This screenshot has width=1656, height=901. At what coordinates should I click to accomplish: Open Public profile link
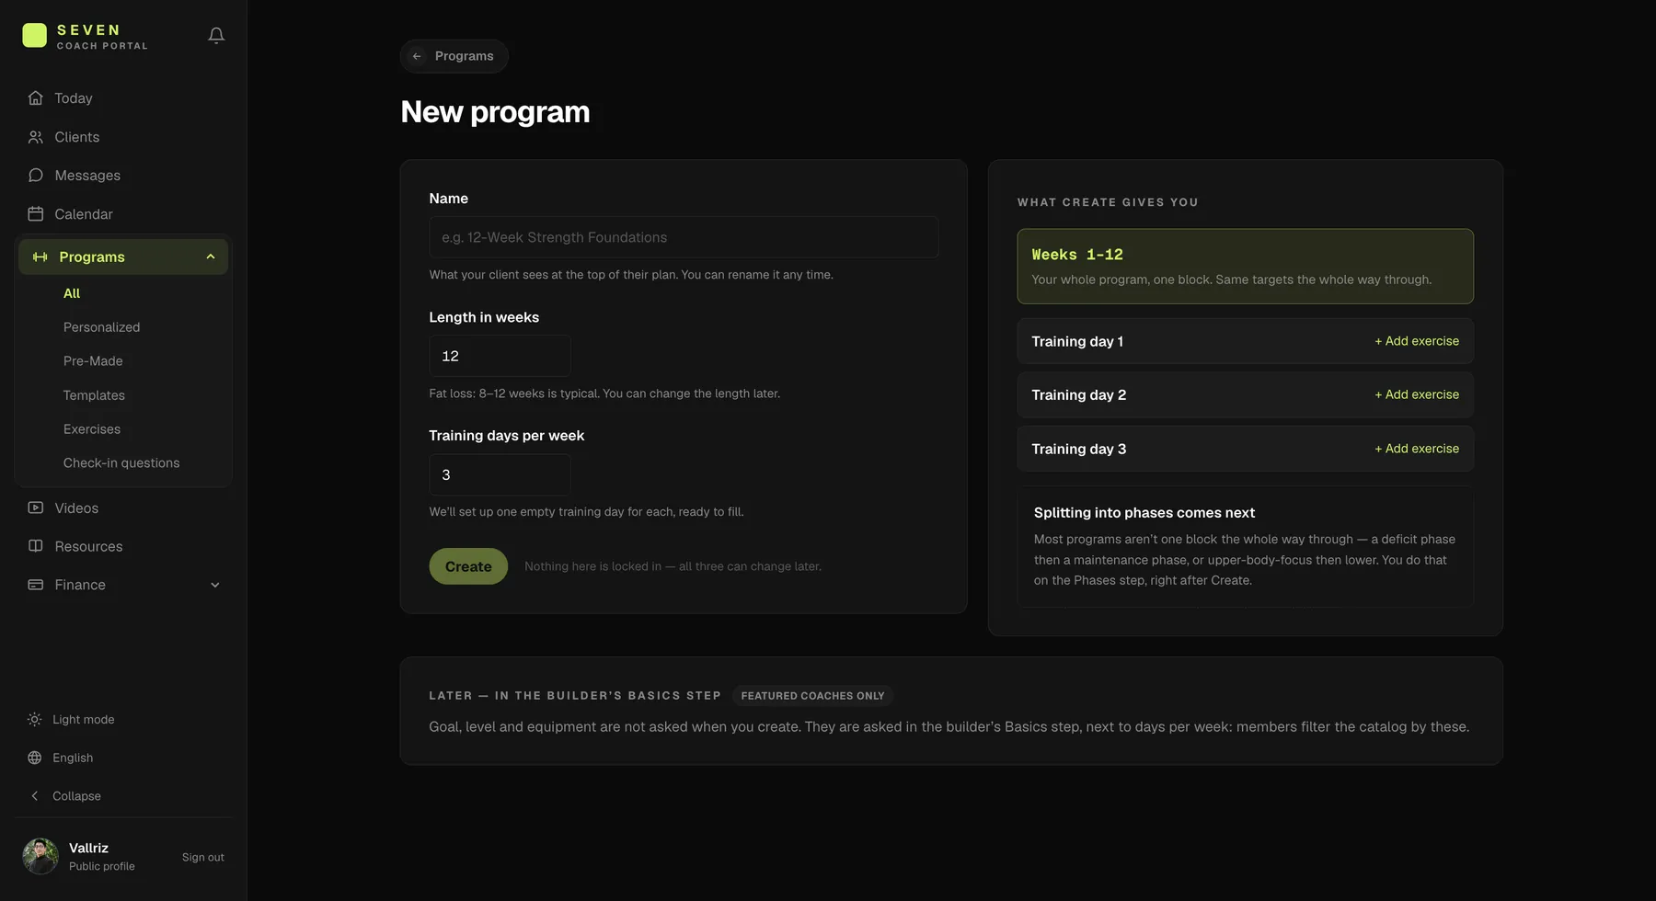point(102,866)
